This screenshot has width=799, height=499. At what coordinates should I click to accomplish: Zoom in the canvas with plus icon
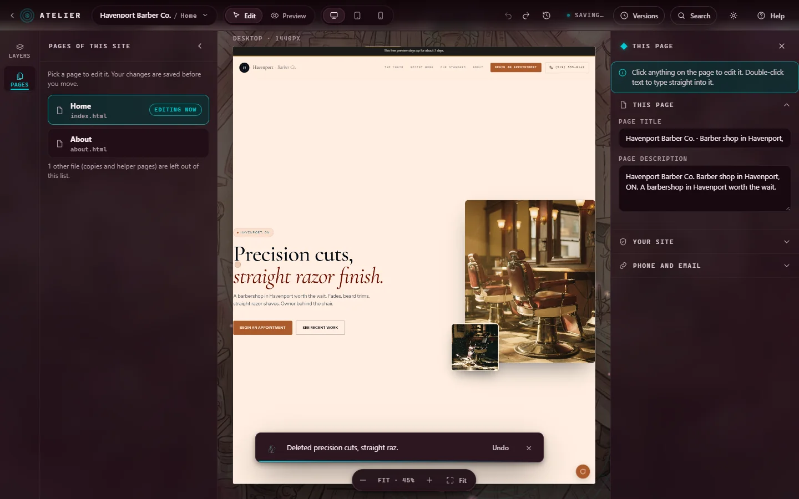pos(429,480)
